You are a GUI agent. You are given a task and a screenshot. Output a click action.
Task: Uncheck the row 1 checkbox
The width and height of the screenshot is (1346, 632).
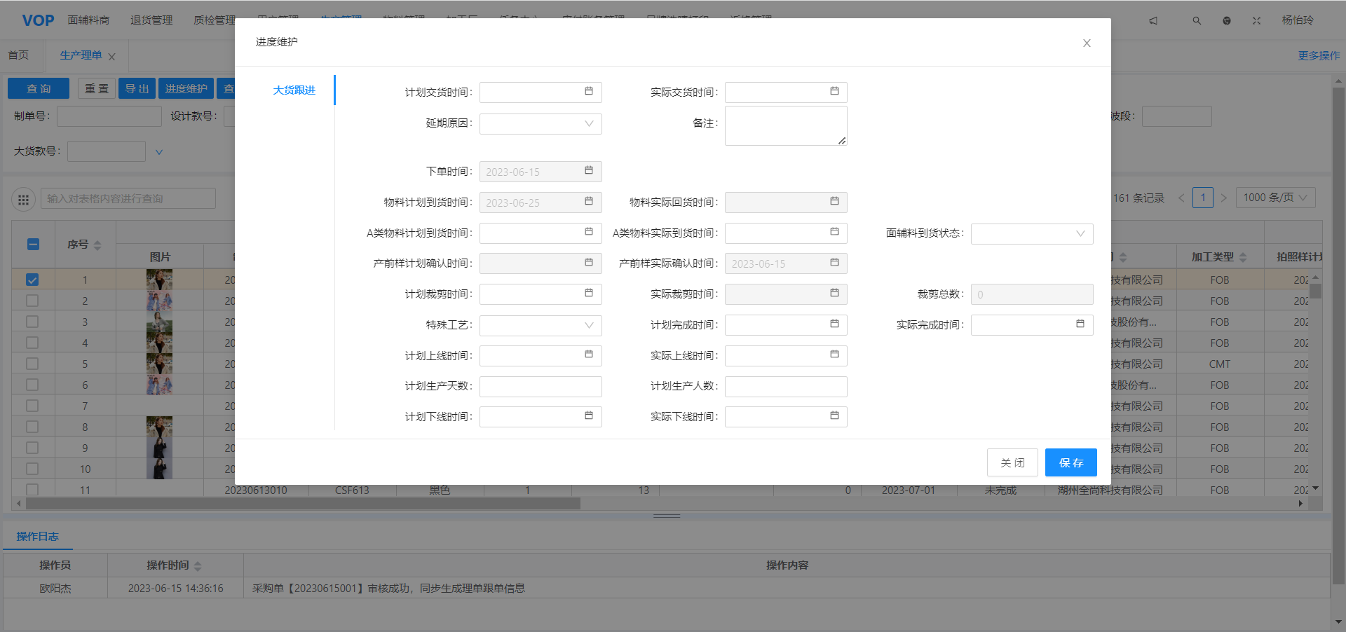[32, 280]
